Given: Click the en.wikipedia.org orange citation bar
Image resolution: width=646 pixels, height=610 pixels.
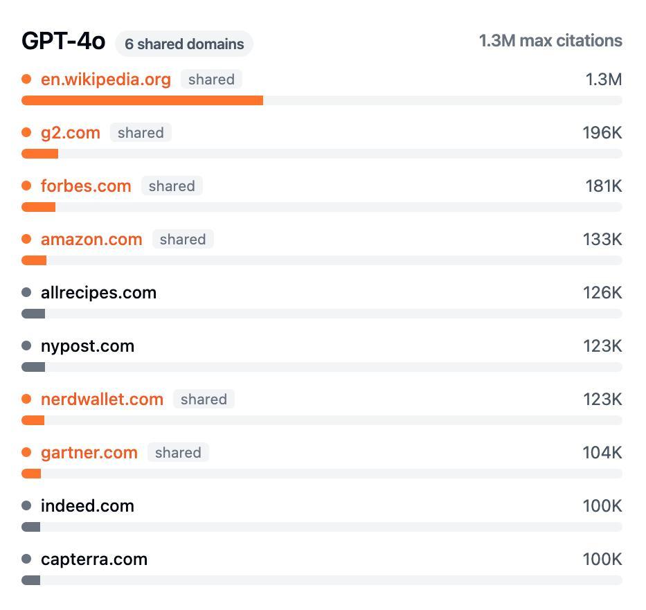Looking at the screenshot, I should pyautogui.click(x=142, y=100).
